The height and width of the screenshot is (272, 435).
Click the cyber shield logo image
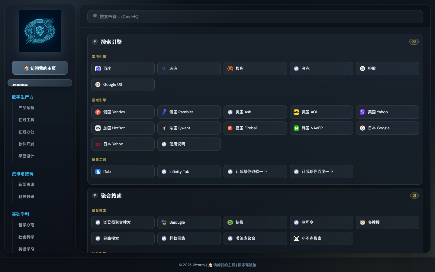tap(40, 31)
